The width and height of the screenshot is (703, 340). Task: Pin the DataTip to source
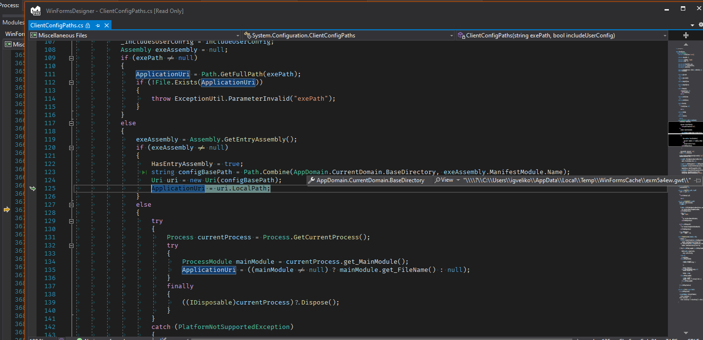[x=698, y=180]
